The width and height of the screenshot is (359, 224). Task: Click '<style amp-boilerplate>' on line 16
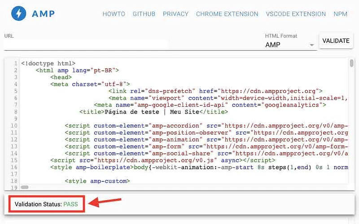click(92, 167)
